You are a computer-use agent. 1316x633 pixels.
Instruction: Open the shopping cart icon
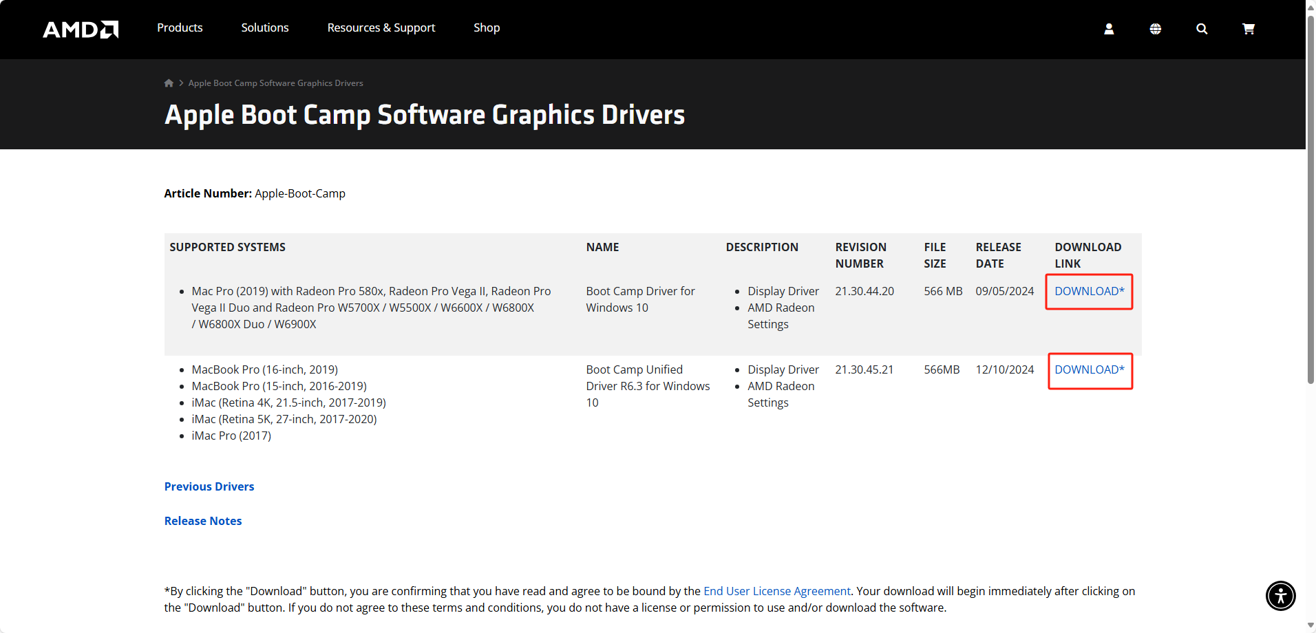click(1248, 29)
